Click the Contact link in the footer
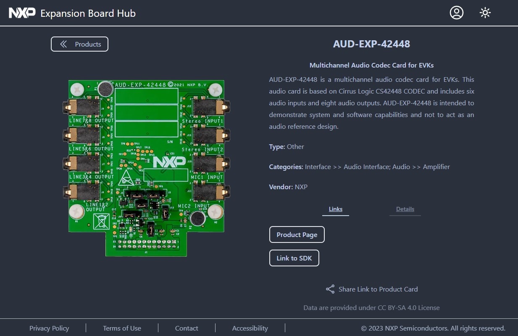 click(187, 328)
